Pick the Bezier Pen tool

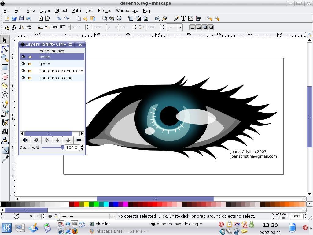5,113
